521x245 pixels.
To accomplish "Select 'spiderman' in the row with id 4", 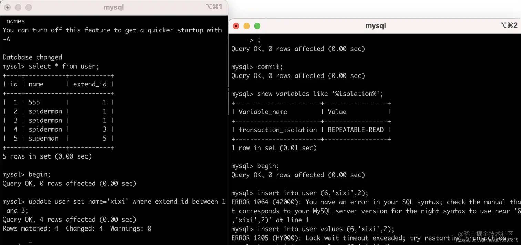I will click(45, 129).
